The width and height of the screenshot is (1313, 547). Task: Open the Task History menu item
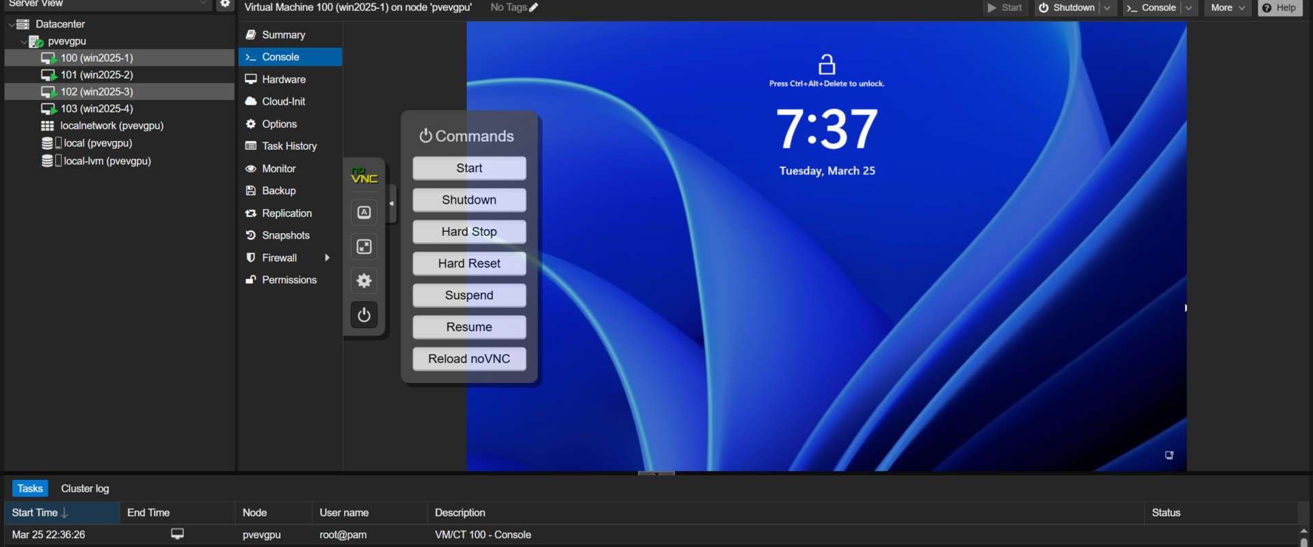pyautogui.click(x=290, y=146)
